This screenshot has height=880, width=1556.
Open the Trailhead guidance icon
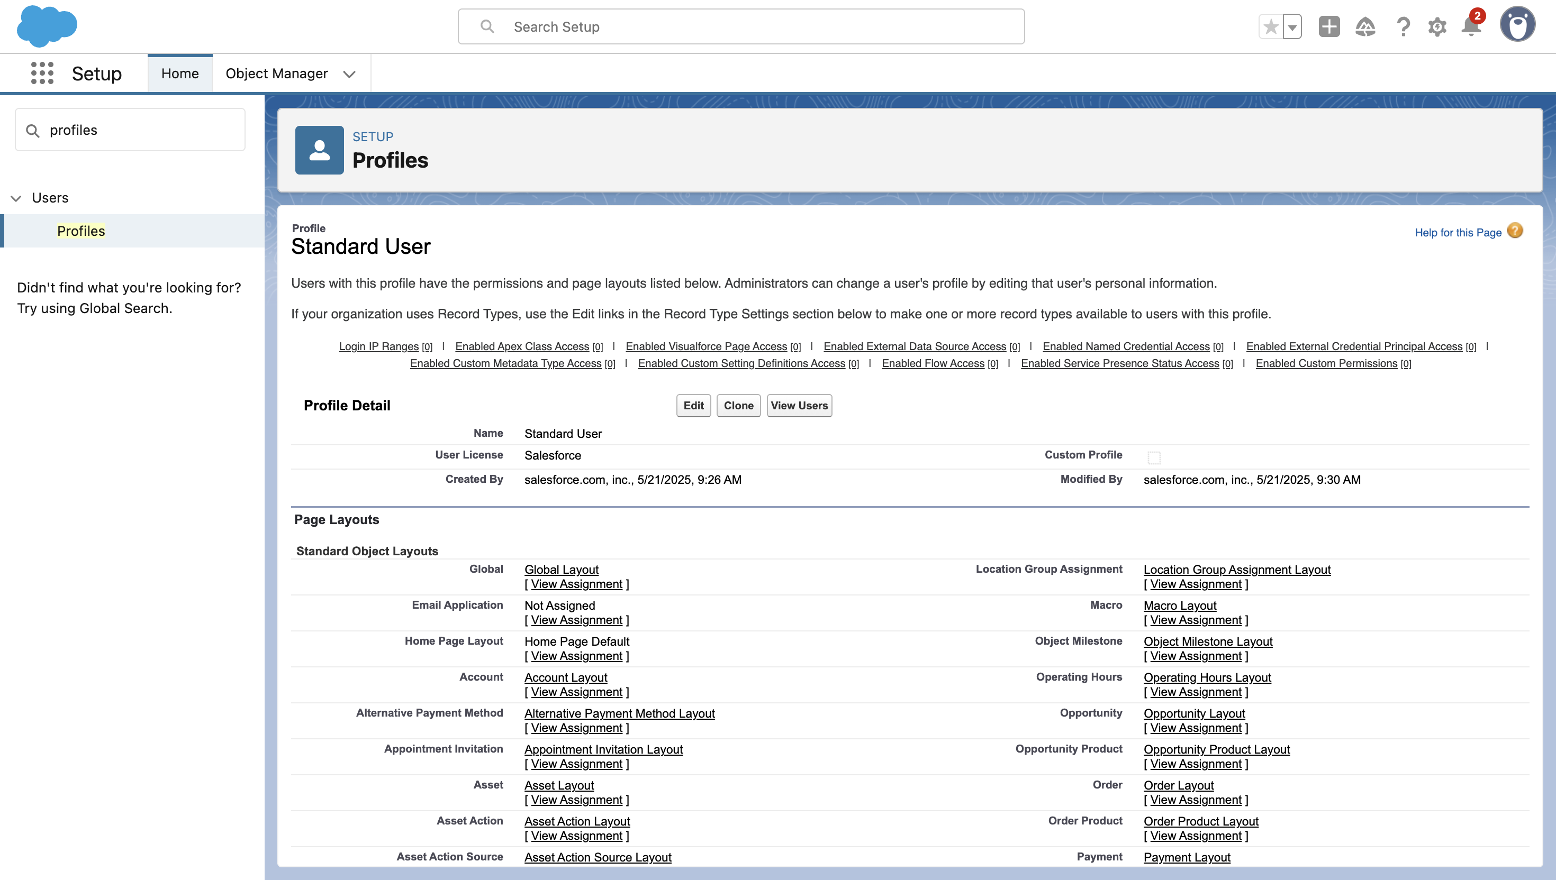point(1365,26)
